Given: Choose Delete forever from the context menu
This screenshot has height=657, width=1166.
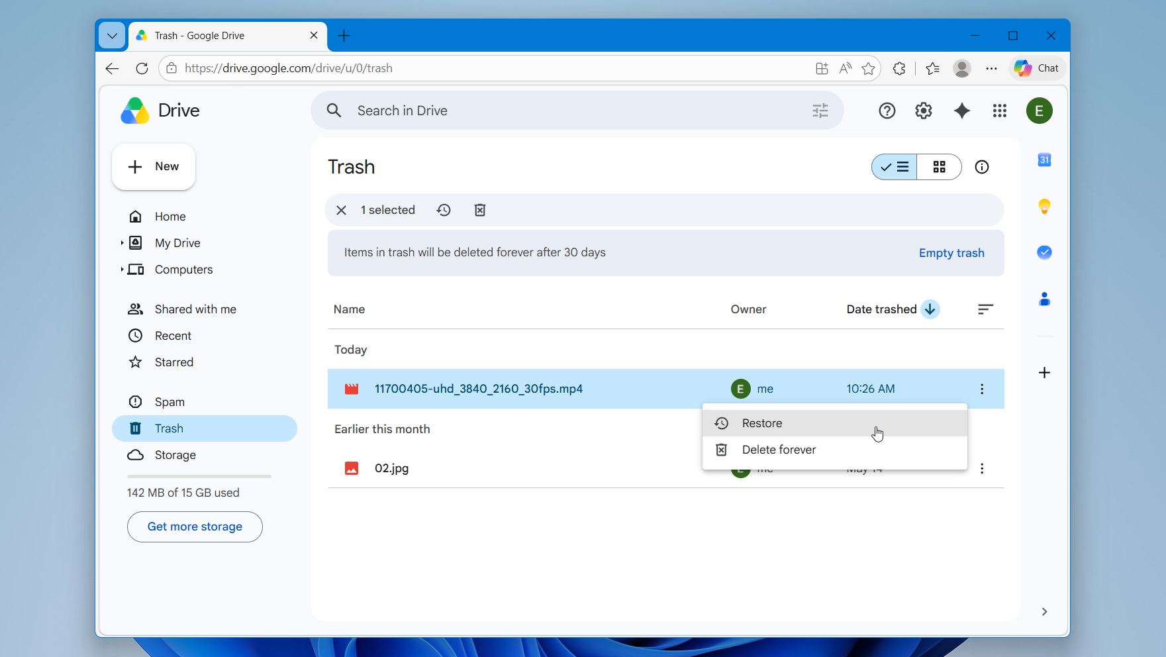Looking at the screenshot, I should coord(834,450).
